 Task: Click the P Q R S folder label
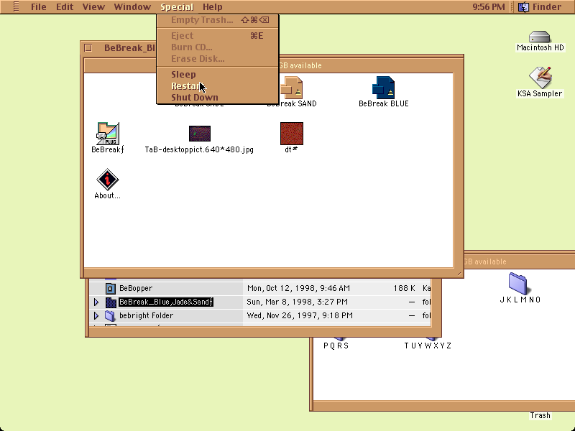point(336,346)
